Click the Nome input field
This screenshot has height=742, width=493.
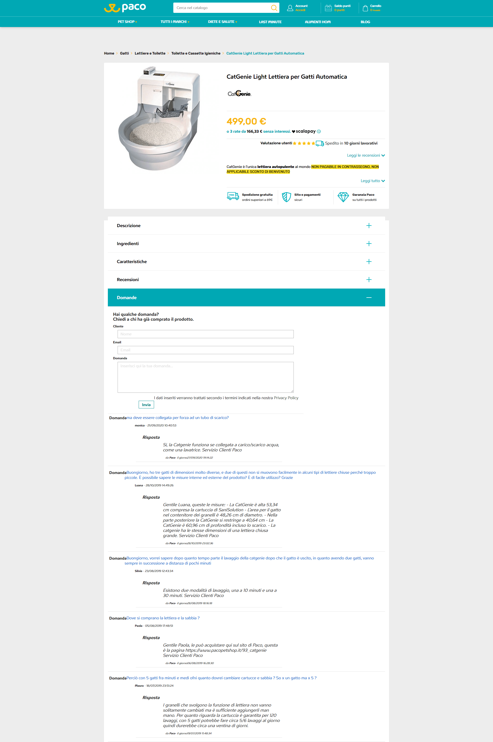[206, 334]
